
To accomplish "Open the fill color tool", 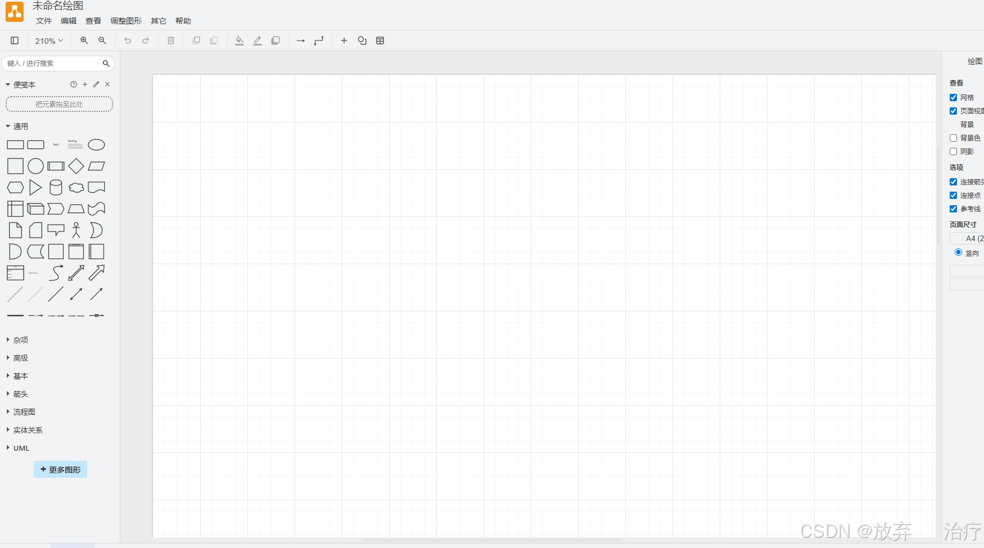I will (x=239, y=40).
